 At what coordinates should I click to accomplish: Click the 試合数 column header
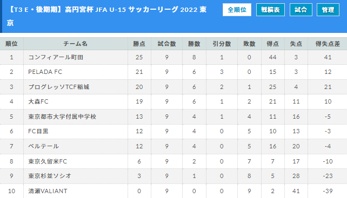pyautogui.click(x=166, y=44)
